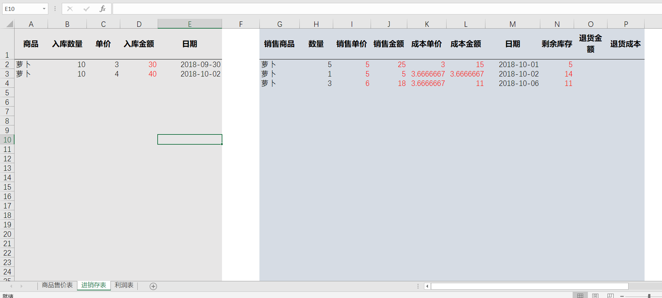Select column E header
The width and height of the screenshot is (662, 298).
tap(190, 24)
